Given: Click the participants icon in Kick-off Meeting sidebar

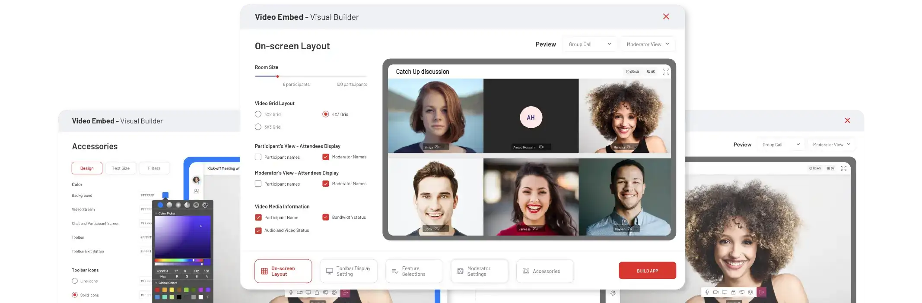Looking at the screenshot, I should (x=197, y=191).
